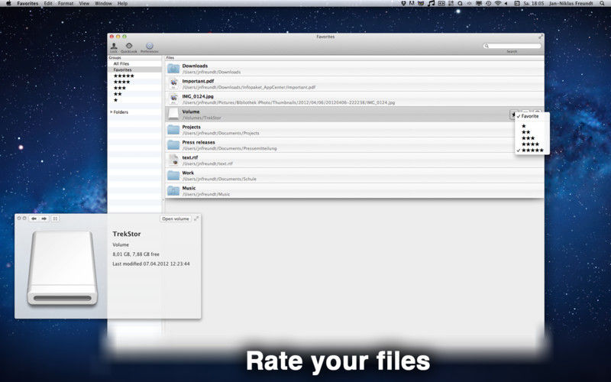Select one-star rating in popup

(524, 126)
